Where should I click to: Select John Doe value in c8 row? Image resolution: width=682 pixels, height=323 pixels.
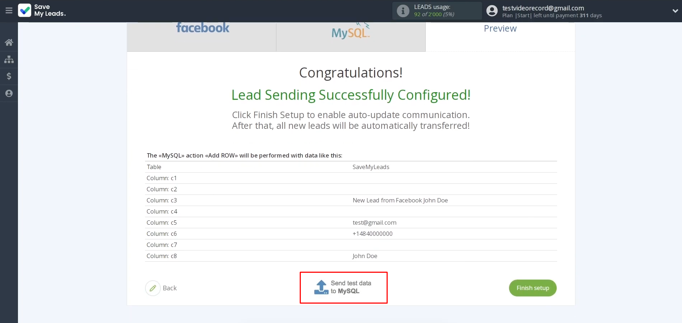[365, 256]
